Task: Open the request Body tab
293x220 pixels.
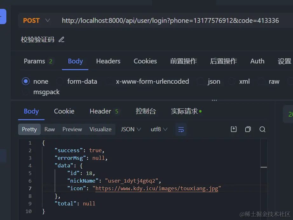Action: 75,61
